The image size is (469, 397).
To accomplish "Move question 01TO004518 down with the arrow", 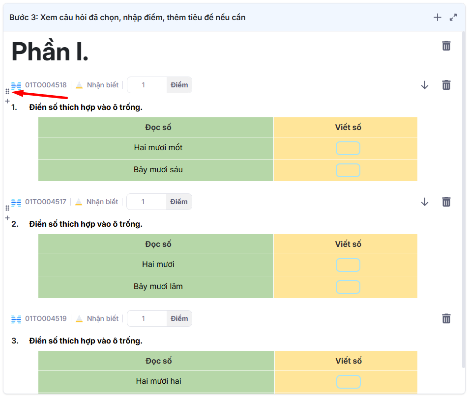I will pyautogui.click(x=425, y=85).
